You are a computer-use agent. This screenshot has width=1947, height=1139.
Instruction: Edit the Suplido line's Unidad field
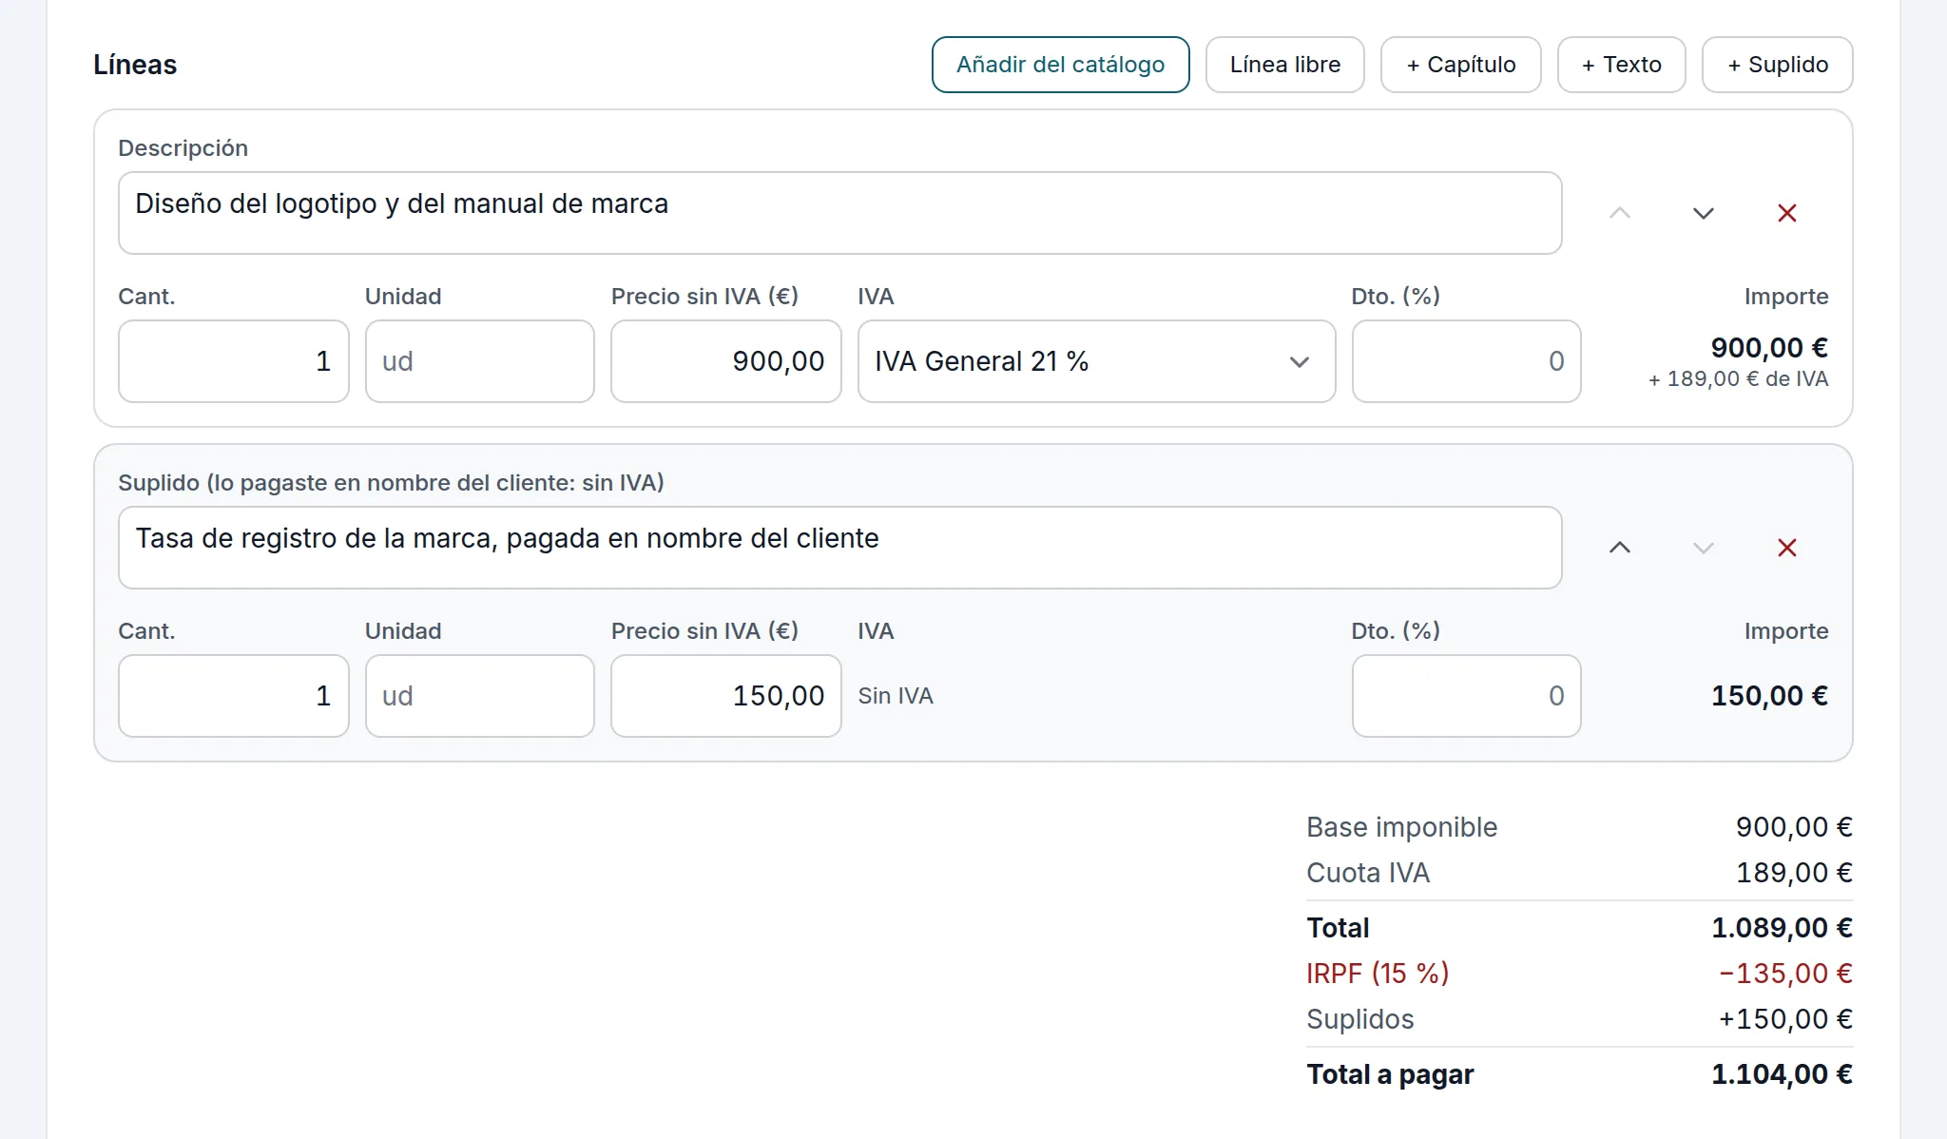[x=480, y=696]
